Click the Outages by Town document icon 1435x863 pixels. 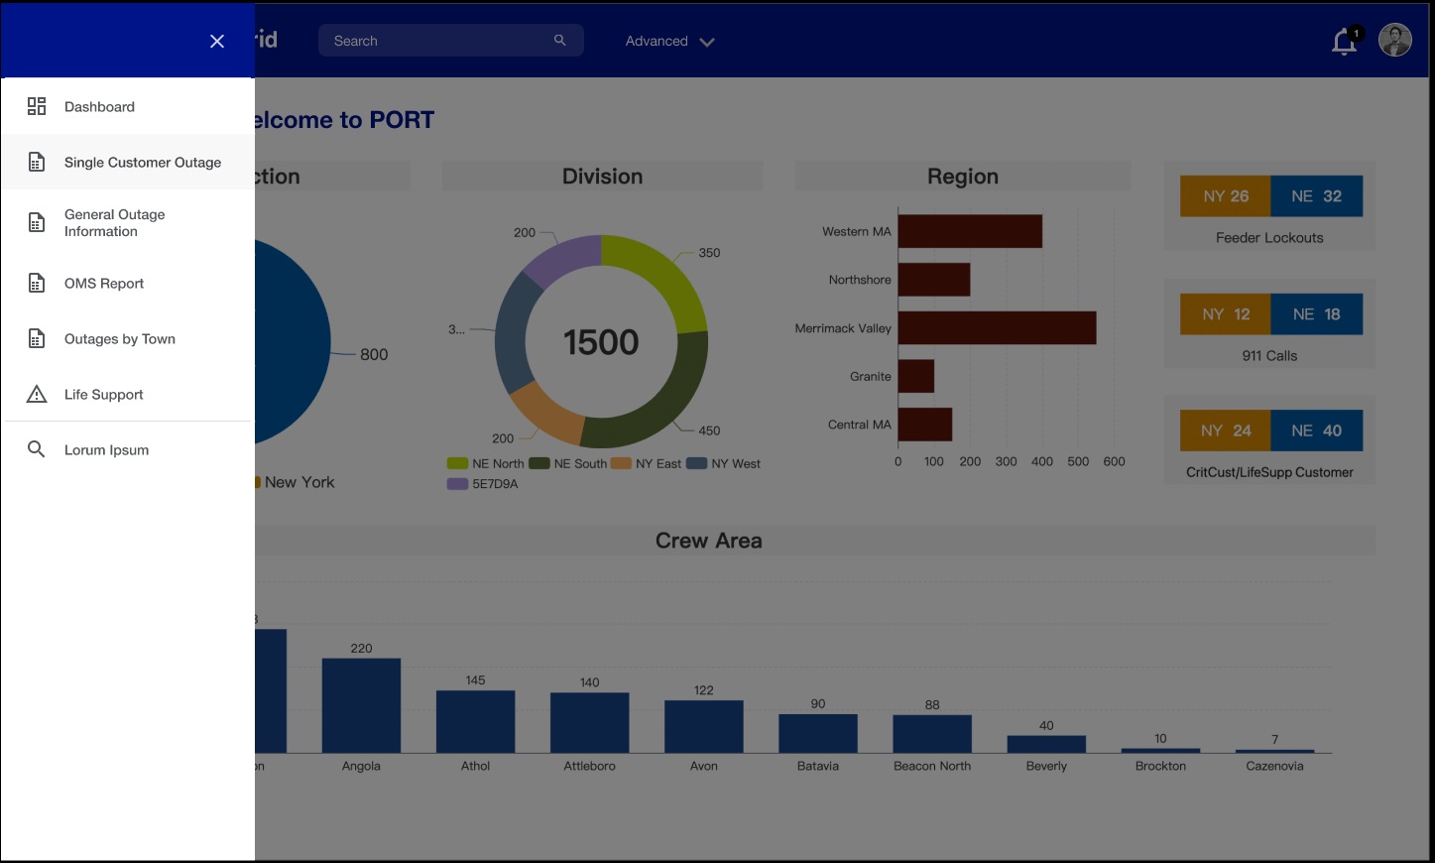click(x=37, y=338)
